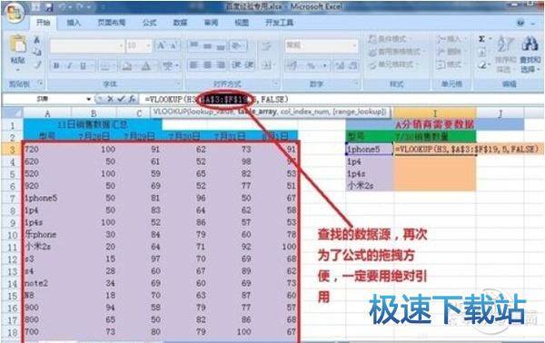The image size is (545, 343).
Task: Click the Center alignment icon
Action: pyautogui.click(x=207, y=65)
